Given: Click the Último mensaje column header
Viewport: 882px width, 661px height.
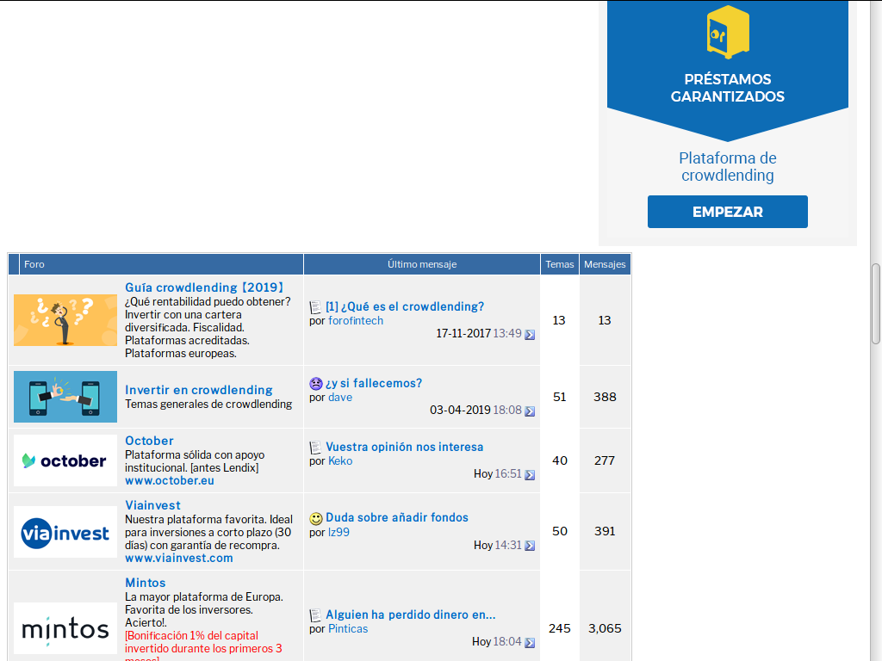Looking at the screenshot, I should [x=422, y=264].
